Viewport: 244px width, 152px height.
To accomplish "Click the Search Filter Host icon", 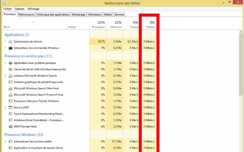I will click(x=10, y=89).
